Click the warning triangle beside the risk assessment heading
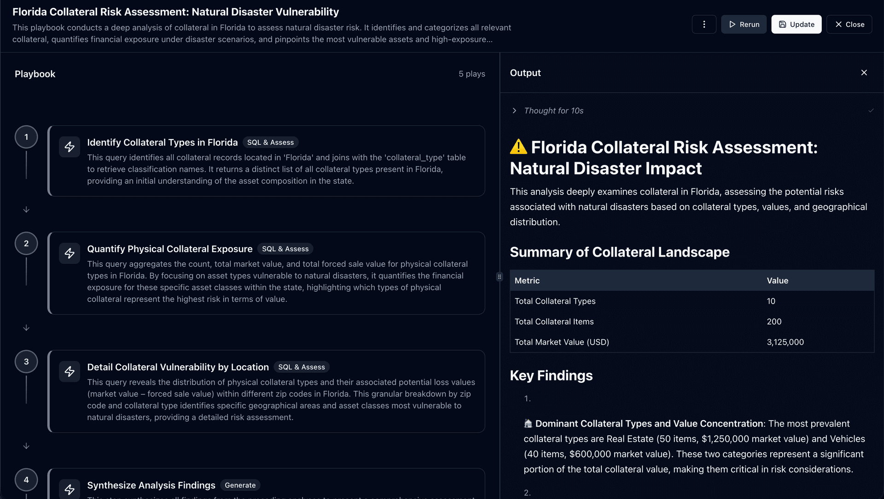This screenshot has width=884, height=499. coord(518,147)
